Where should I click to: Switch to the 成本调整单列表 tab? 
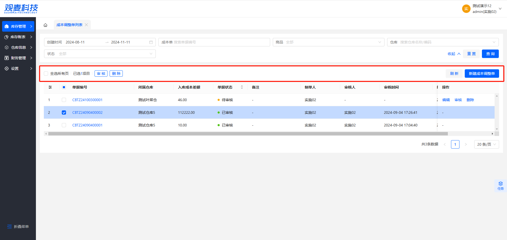pos(69,25)
